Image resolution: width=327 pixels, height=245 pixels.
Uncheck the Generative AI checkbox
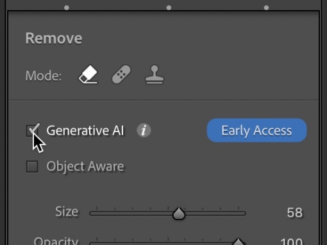click(32, 131)
